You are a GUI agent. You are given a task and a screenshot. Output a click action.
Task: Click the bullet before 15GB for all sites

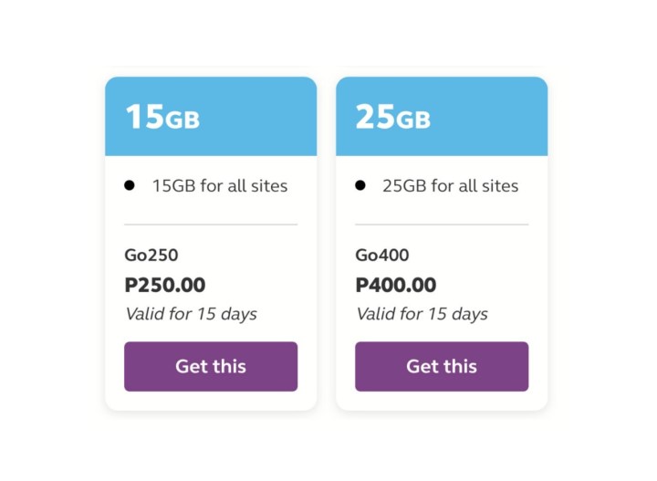point(130,185)
